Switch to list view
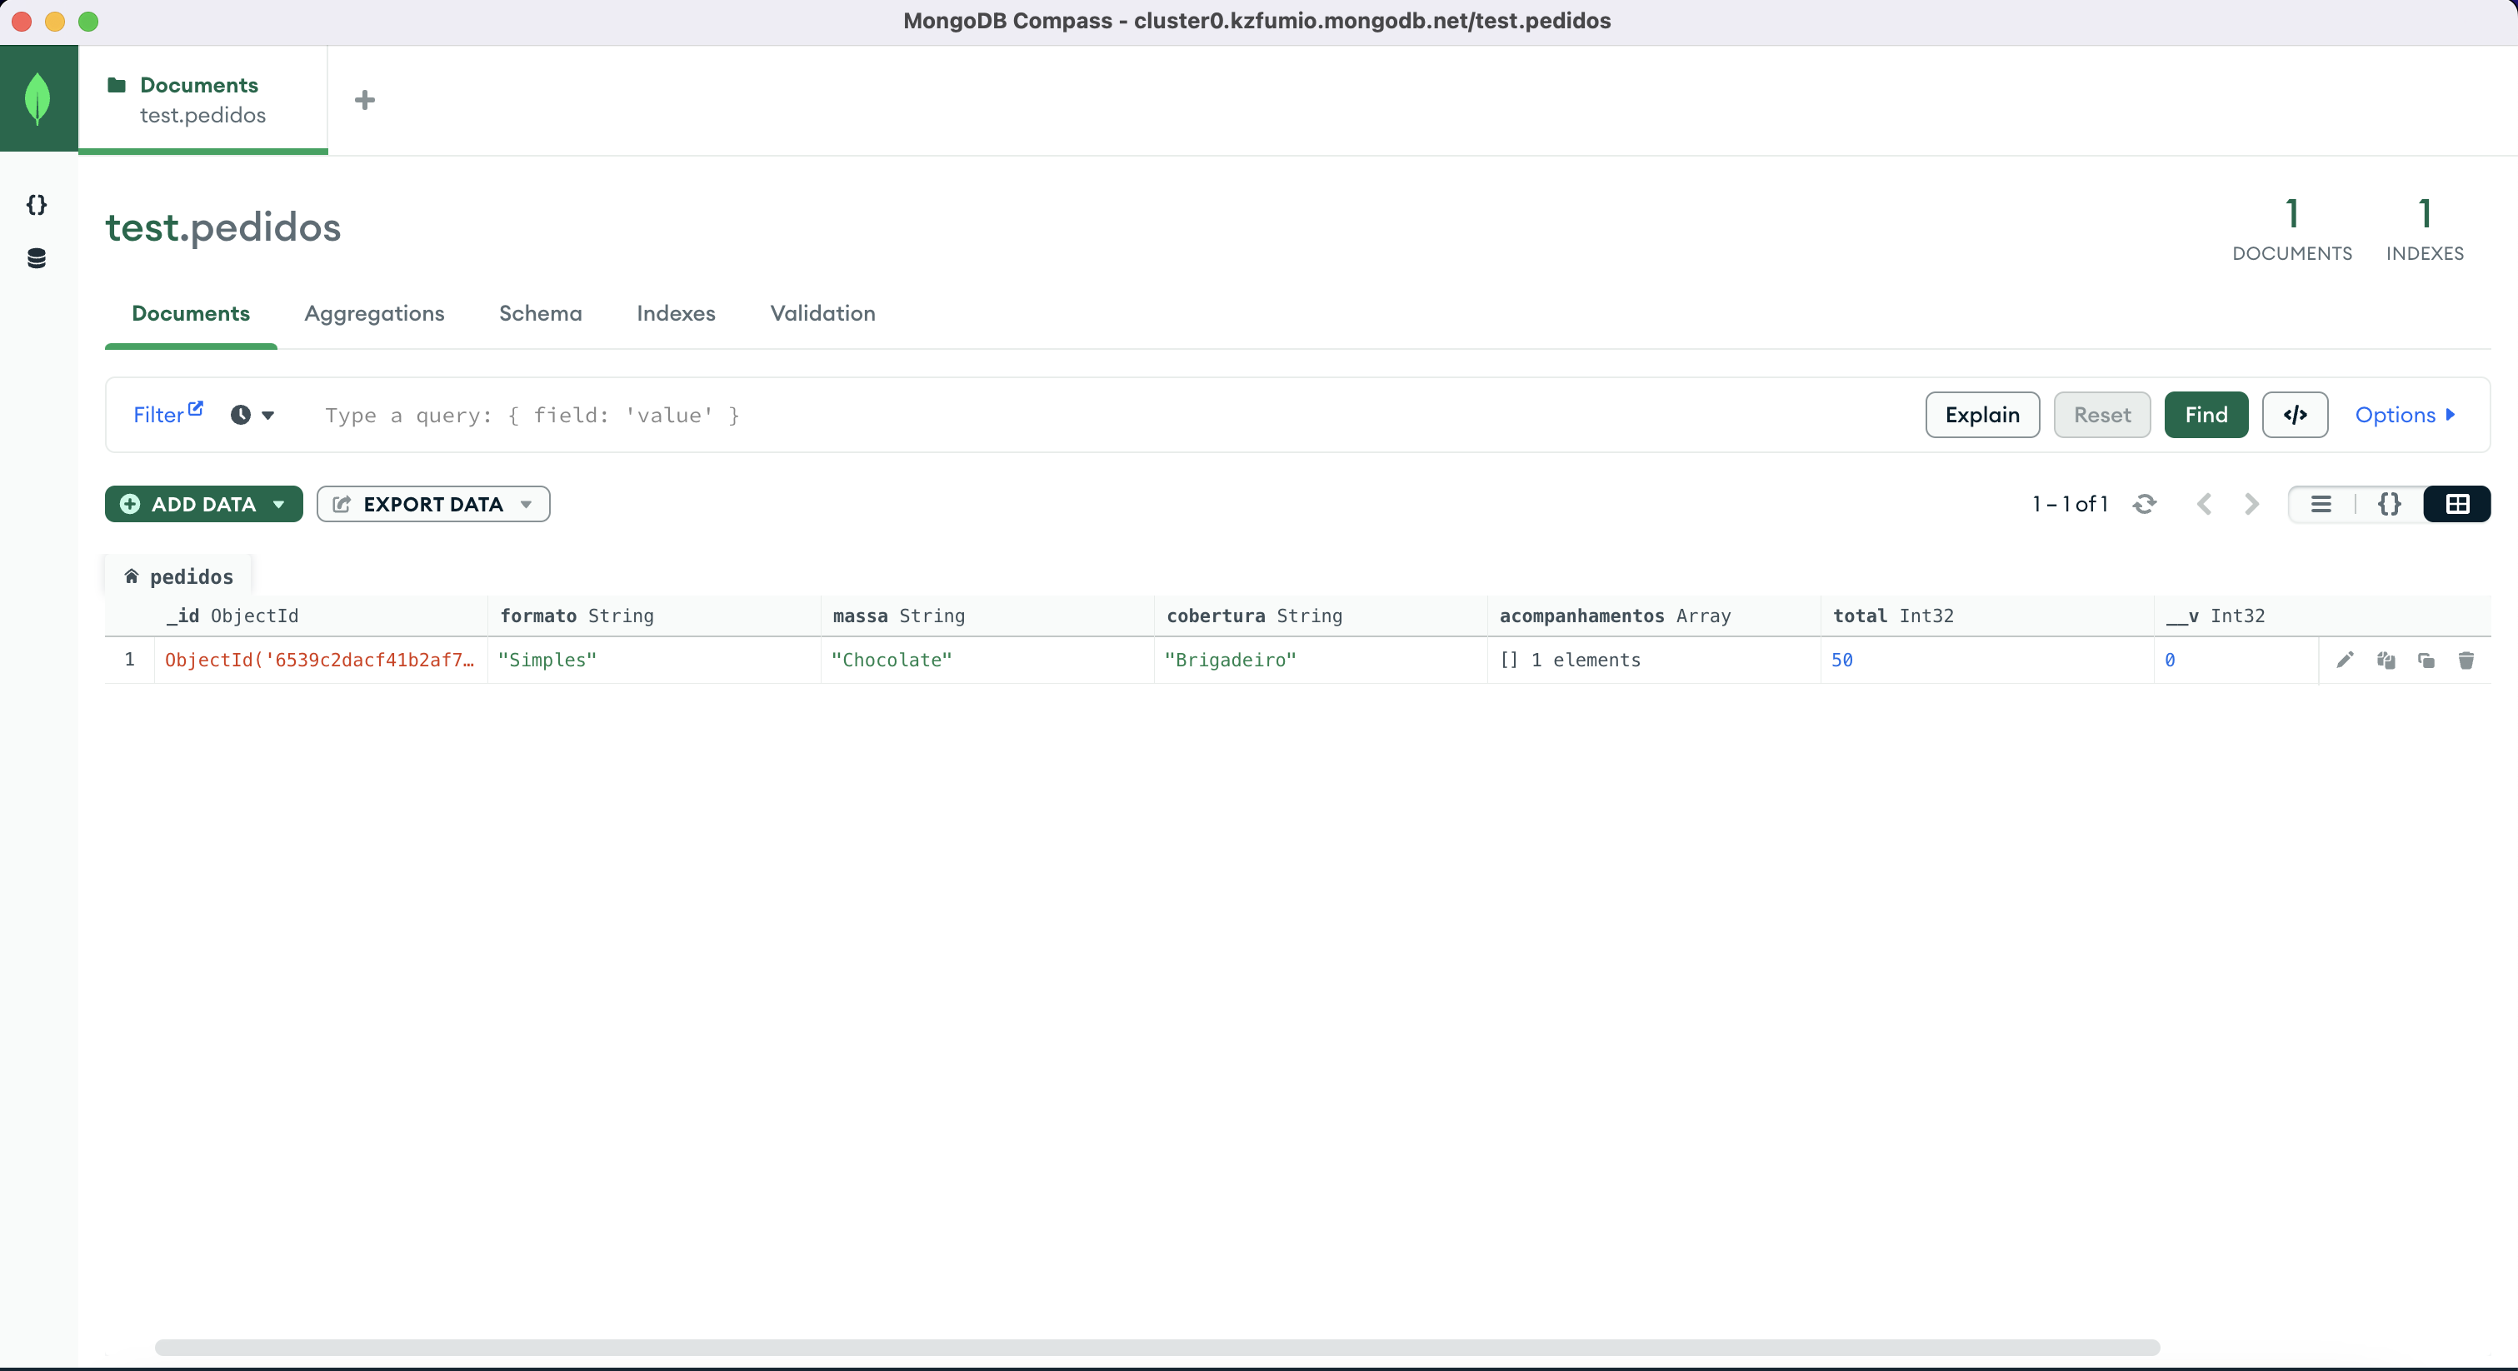 2321,503
